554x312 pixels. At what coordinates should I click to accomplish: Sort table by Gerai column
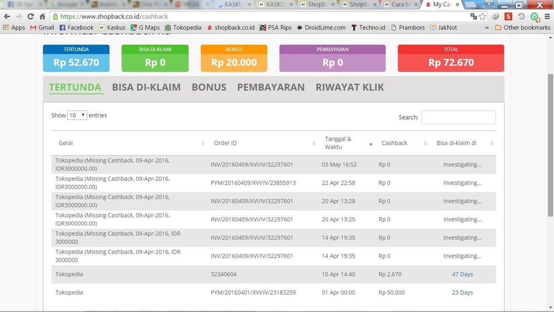click(130, 143)
